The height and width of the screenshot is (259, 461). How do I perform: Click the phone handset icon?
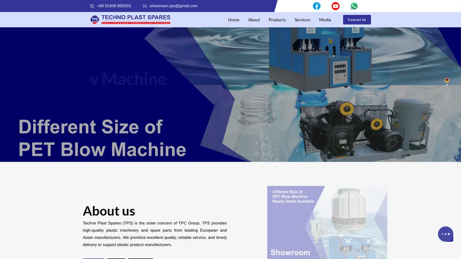92,6
